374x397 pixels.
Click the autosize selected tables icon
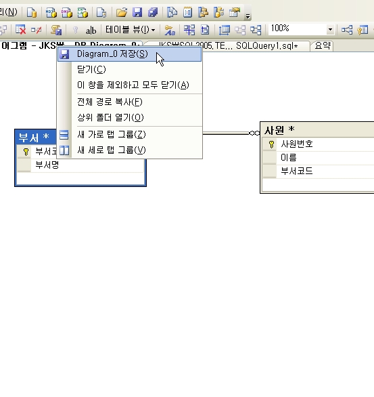[225, 30]
